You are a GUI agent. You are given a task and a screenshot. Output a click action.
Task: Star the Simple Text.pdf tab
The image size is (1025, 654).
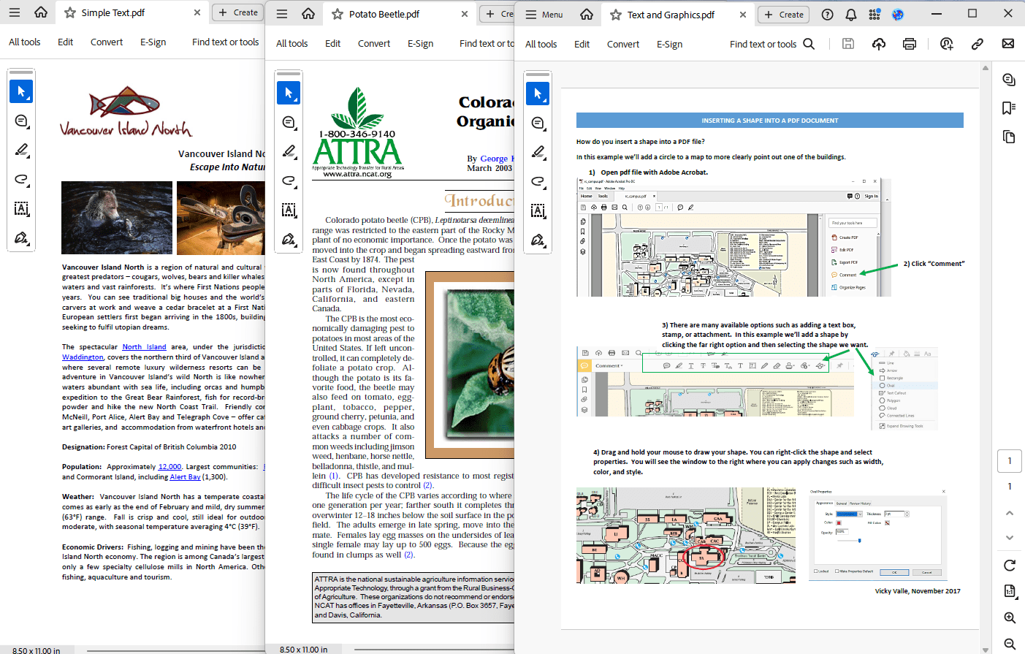point(70,12)
